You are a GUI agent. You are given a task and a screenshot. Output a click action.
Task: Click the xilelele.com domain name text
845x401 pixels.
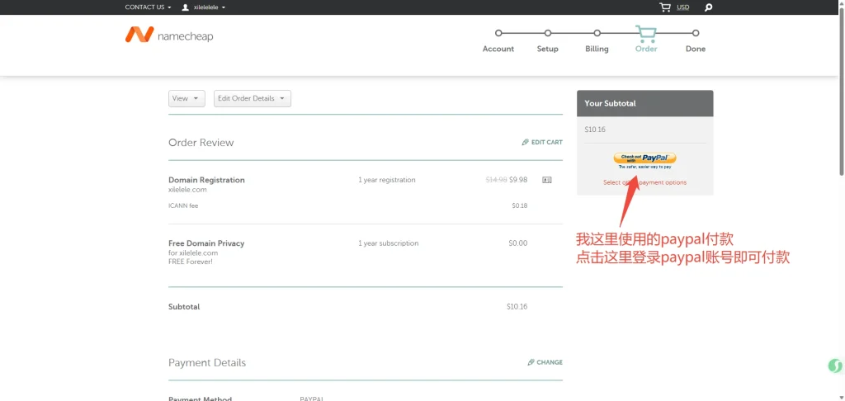tap(187, 190)
